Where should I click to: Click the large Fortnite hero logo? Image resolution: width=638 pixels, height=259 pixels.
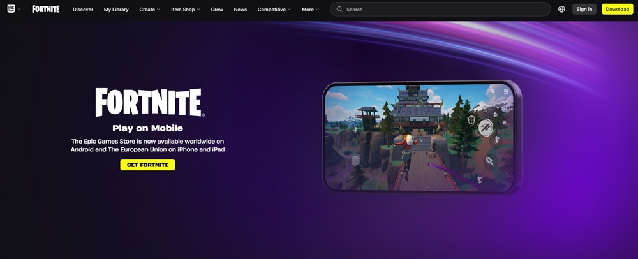point(150,103)
